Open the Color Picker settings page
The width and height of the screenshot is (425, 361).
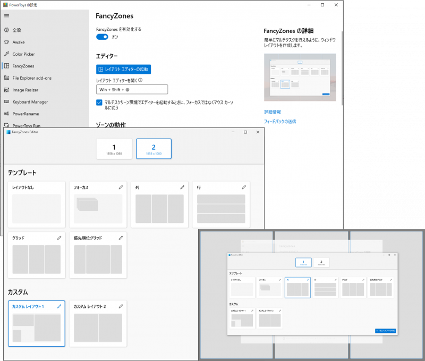coord(23,54)
